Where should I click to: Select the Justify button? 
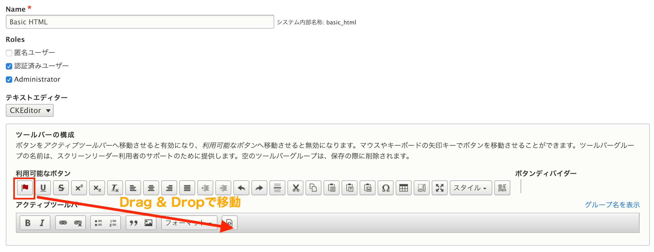coord(187,188)
